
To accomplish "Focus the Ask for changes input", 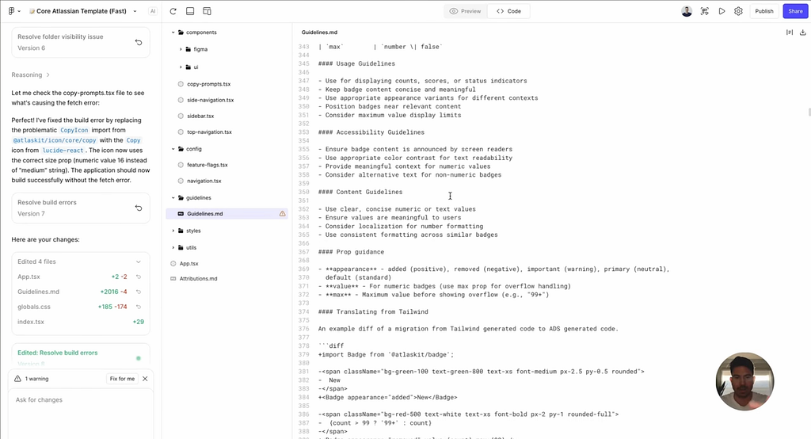I will (81, 413).
